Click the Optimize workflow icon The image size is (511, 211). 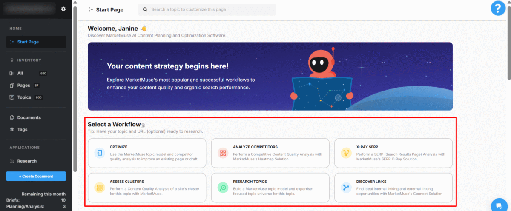(x=100, y=153)
